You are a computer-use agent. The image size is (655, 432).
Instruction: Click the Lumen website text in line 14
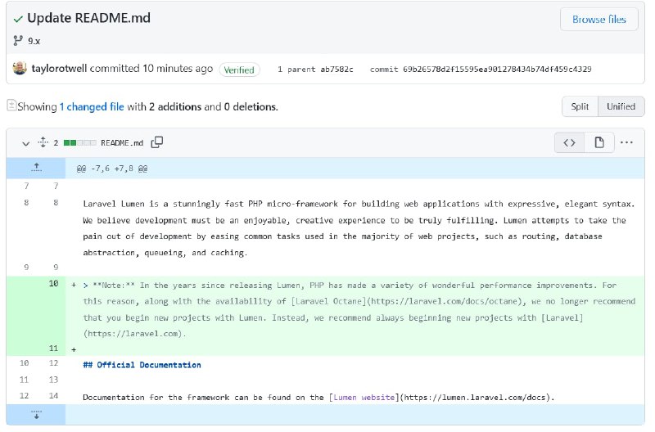[x=364, y=398]
